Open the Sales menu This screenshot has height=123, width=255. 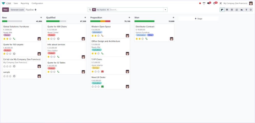point(16,3)
